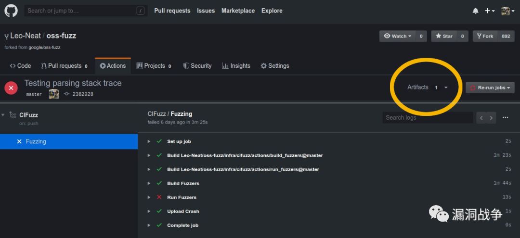Click the Set up job green checkmark
Viewport: 520px width, 238px height.
(x=159, y=141)
